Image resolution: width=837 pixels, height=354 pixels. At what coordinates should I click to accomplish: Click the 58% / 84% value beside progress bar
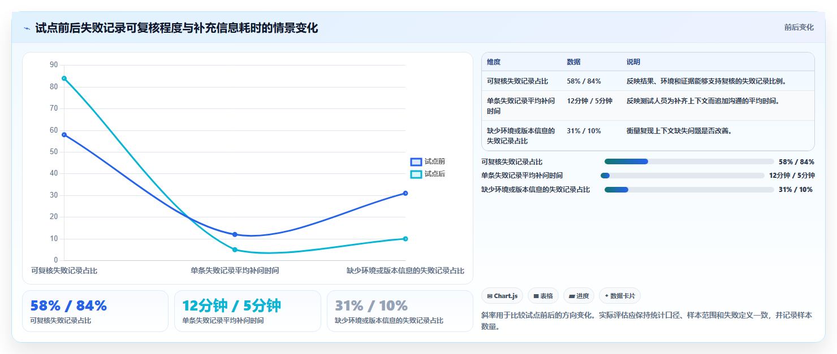(796, 161)
